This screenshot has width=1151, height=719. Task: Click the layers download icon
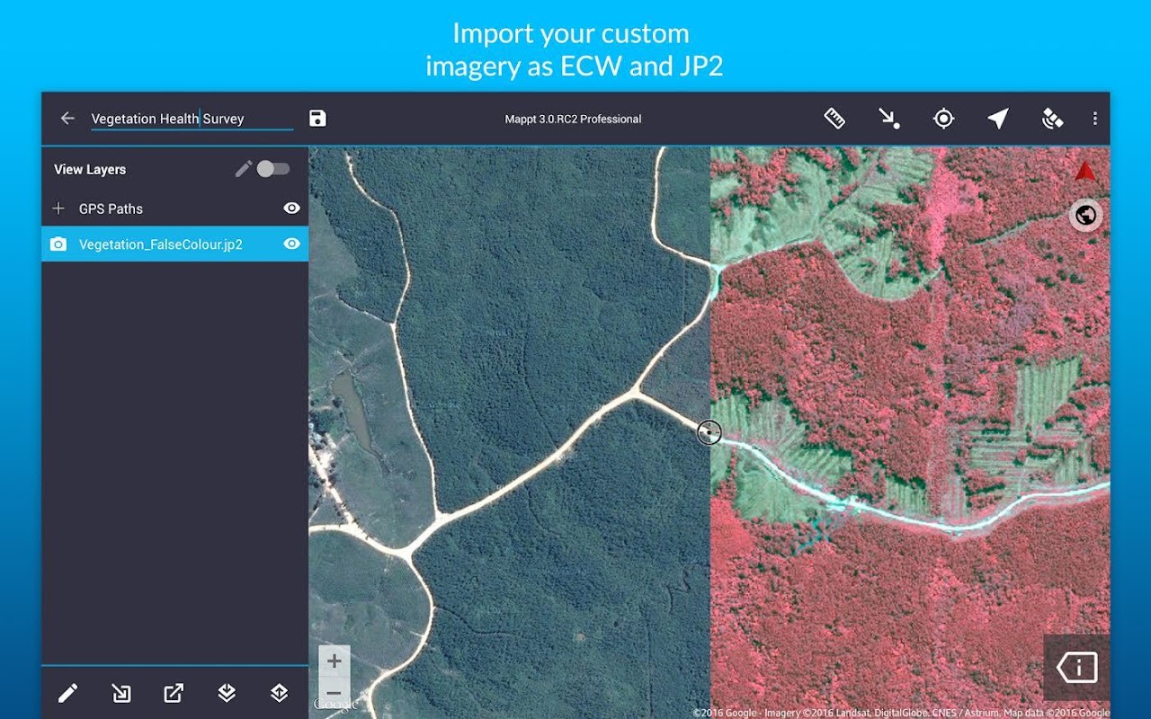coord(227,693)
